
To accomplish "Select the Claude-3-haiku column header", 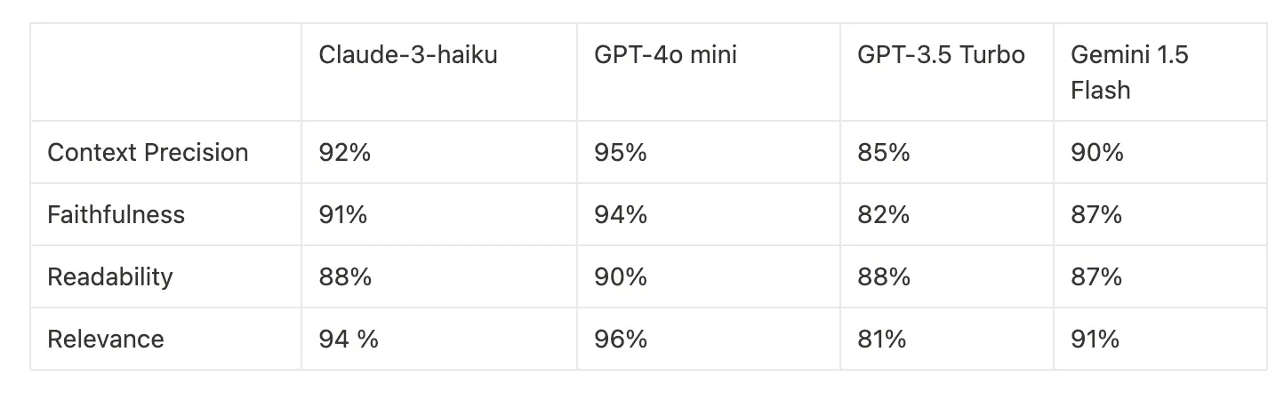I will point(408,55).
